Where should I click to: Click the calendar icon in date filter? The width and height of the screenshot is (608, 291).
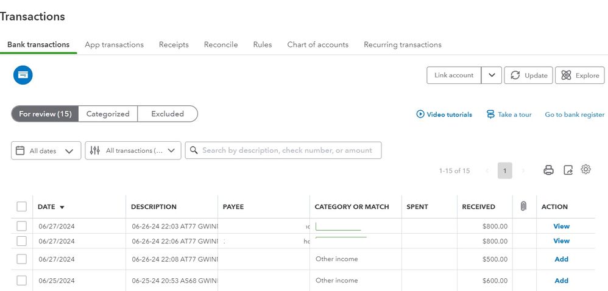(x=20, y=150)
